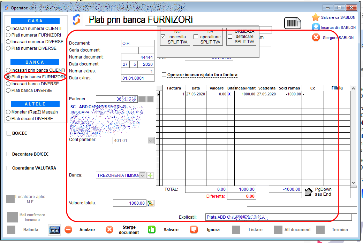Toggle DA operatiune SPLIT TVA checkbox

[196, 37]
